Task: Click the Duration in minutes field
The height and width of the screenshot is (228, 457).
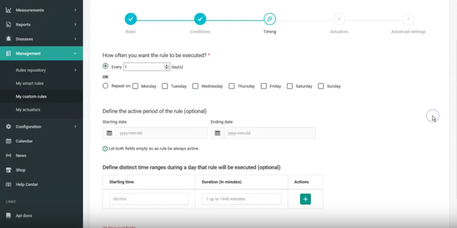Action: 241,199
